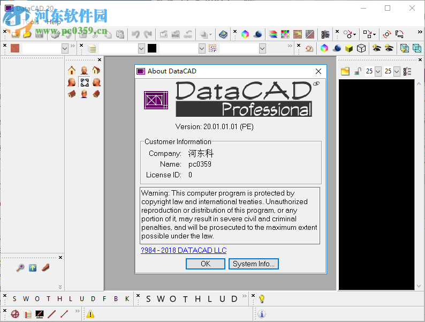
Task: Click the thick red line tool icon
Action: 51,314
